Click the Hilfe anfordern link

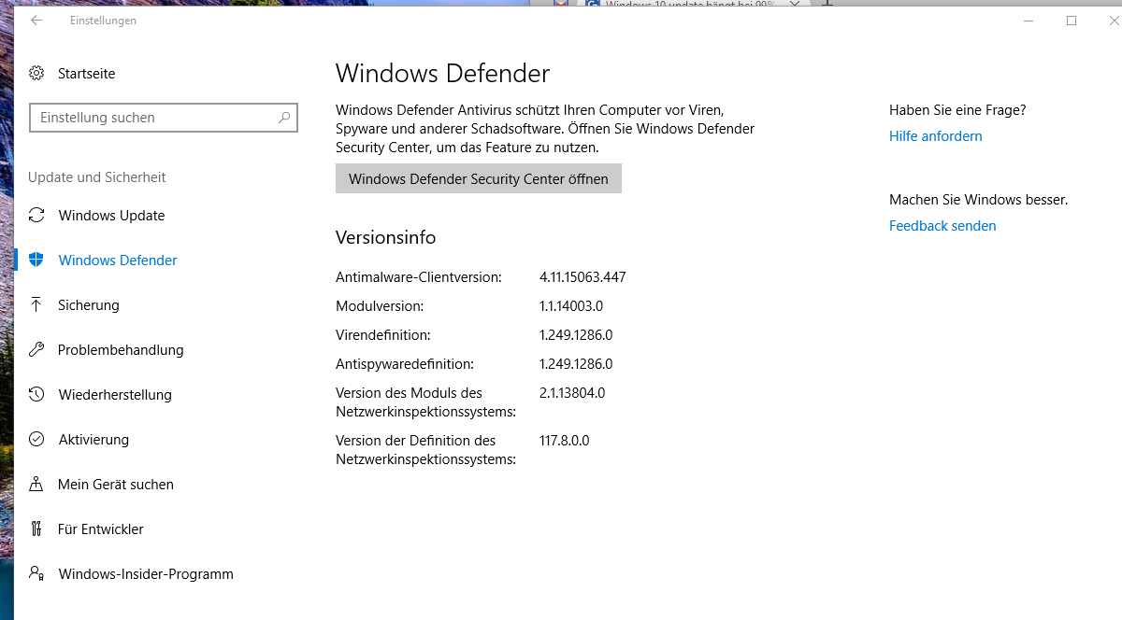936,136
